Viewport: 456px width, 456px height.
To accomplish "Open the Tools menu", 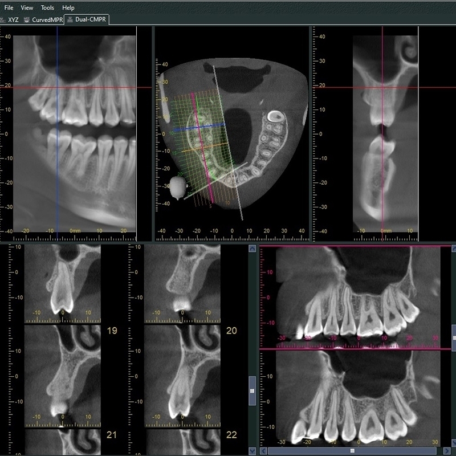I will pyautogui.click(x=48, y=8).
